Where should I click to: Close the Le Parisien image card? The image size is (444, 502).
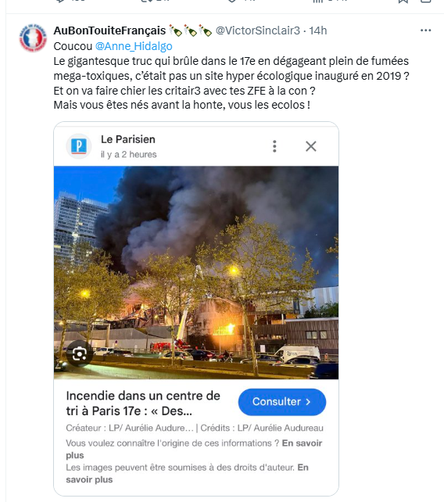(x=311, y=146)
